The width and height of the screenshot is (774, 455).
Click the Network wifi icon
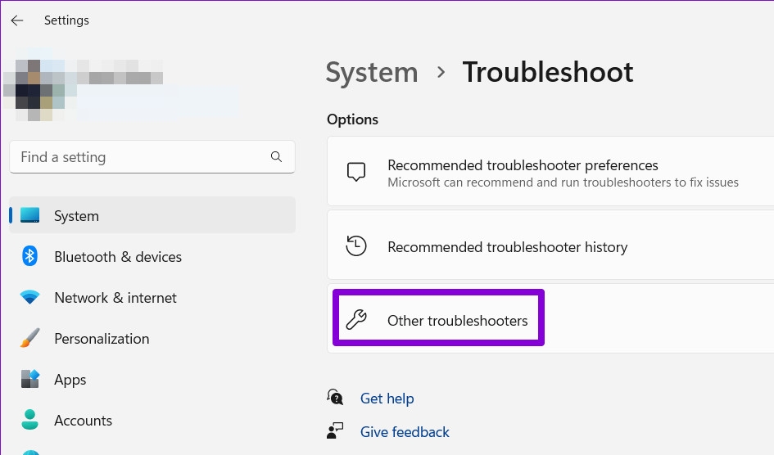click(29, 297)
